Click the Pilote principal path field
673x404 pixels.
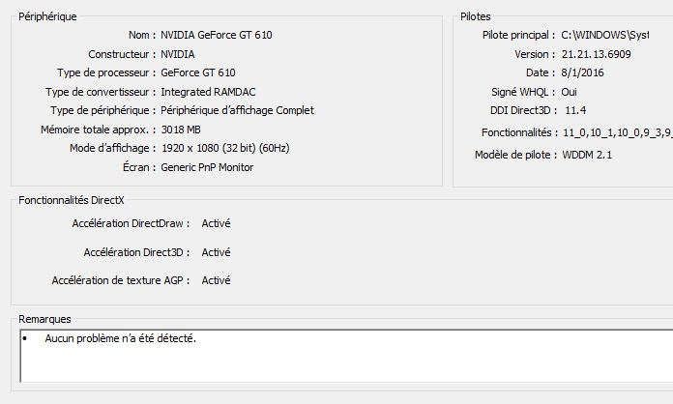(605, 35)
